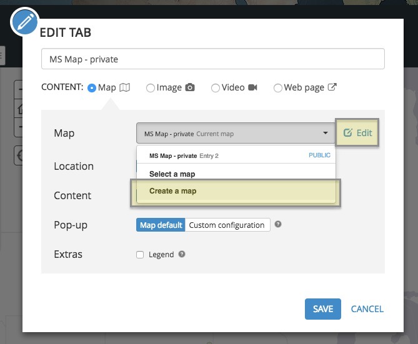The height and width of the screenshot is (344, 418).
Task: Click the SAVE button
Action: coord(323,308)
